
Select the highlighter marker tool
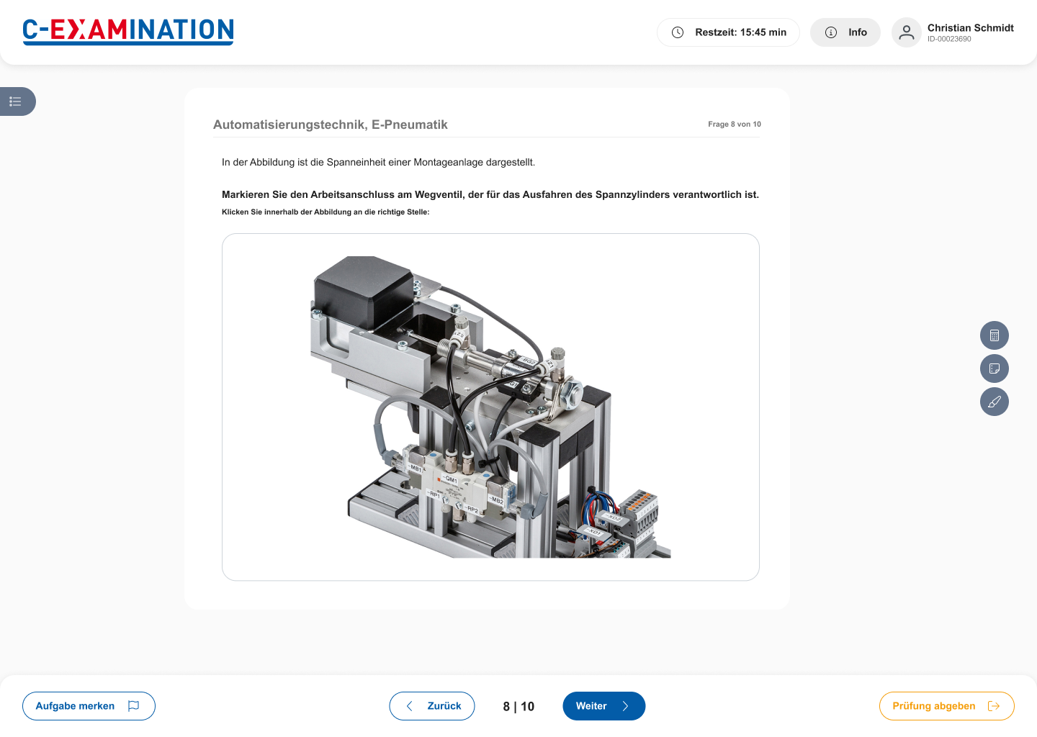click(x=995, y=402)
